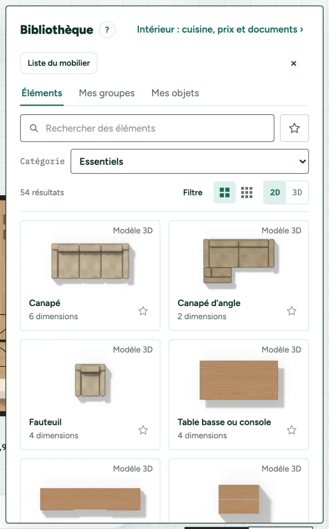Open the Mes objets tab

(x=175, y=93)
